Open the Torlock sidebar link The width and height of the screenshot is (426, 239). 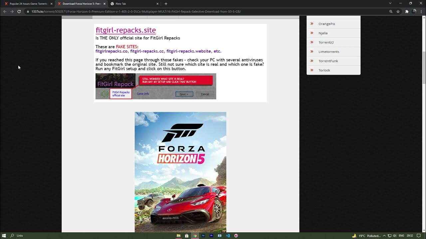324,70
